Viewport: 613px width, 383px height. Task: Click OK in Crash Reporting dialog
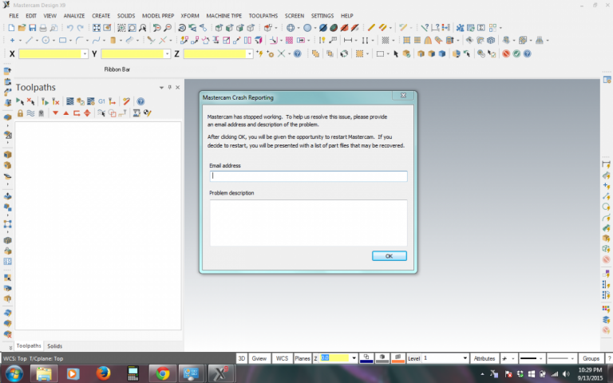point(389,256)
